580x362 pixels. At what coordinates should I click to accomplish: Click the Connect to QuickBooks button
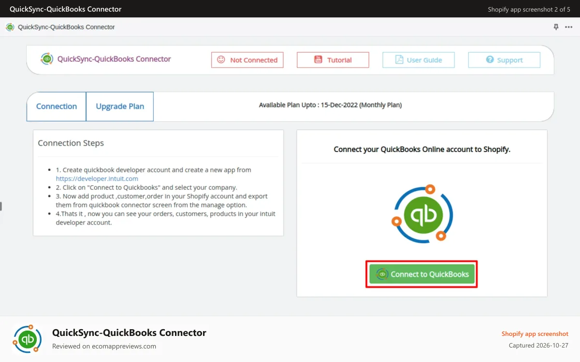point(422,274)
